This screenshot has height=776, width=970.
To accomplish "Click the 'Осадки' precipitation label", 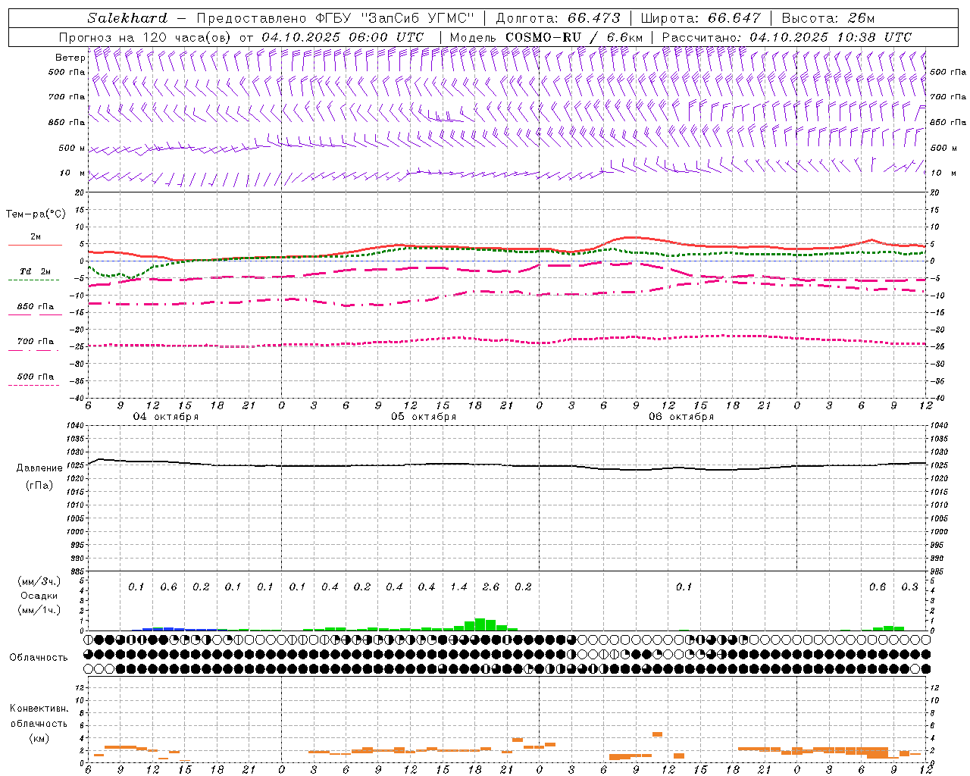I will point(39,596).
